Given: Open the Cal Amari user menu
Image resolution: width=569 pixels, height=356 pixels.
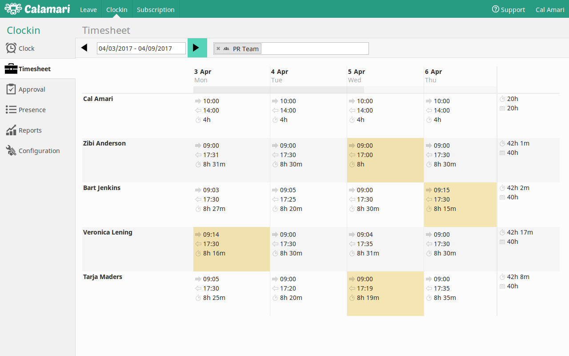Looking at the screenshot, I should click(x=550, y=9).
